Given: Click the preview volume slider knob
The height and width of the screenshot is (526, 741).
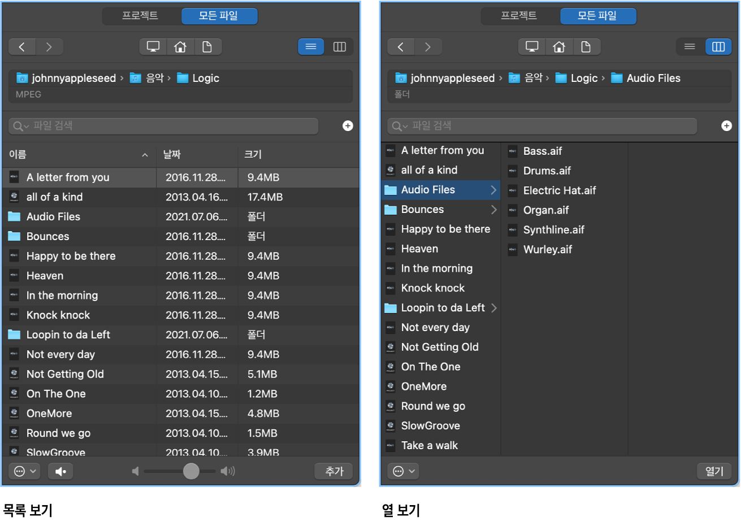Looking at the screenshot, I should tap(191, 471).
